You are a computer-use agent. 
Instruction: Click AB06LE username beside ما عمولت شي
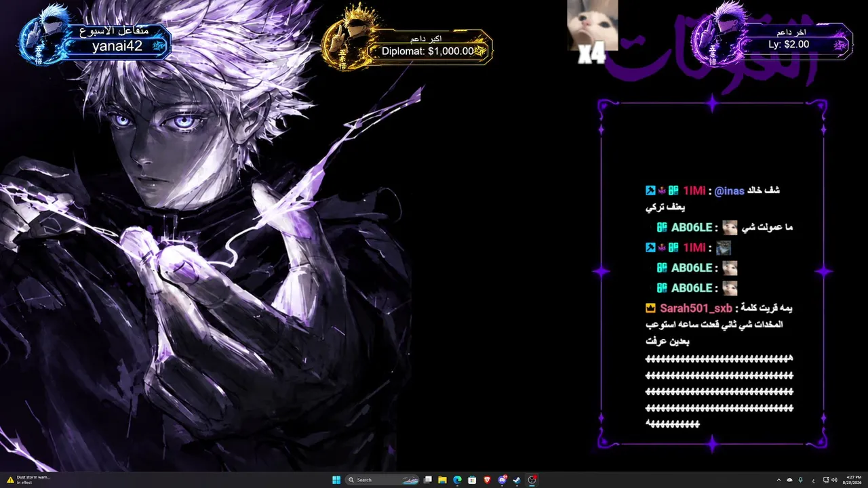coord(692,228)
